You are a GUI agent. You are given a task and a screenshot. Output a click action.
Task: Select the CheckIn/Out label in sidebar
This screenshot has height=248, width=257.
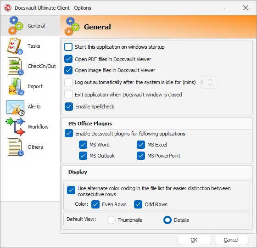42,66
